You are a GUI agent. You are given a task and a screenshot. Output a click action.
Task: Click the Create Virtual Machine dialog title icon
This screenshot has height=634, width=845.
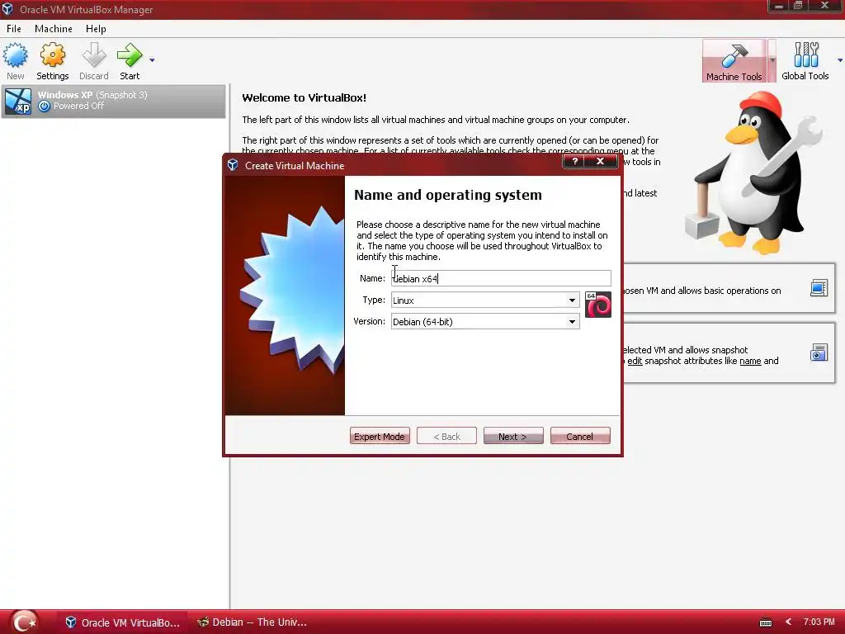click(x=233, y=165)
